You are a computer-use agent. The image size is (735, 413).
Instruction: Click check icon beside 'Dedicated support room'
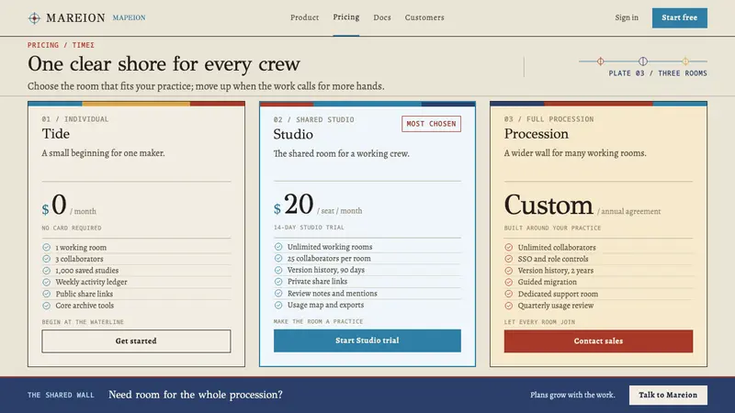509,294
